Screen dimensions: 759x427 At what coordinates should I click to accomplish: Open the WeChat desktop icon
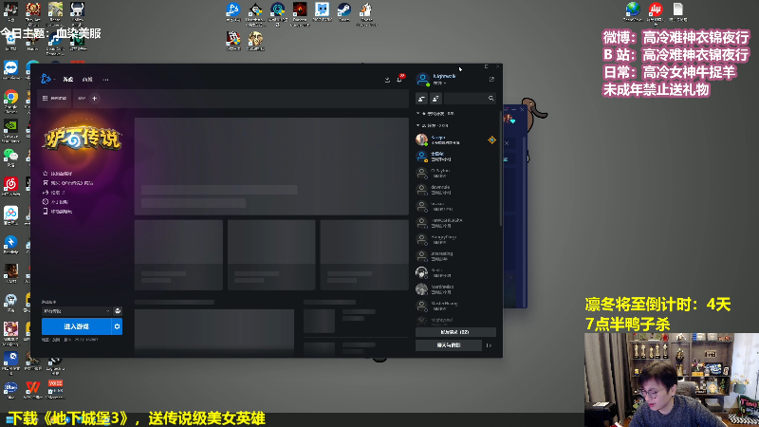click(x=10, y=157)
